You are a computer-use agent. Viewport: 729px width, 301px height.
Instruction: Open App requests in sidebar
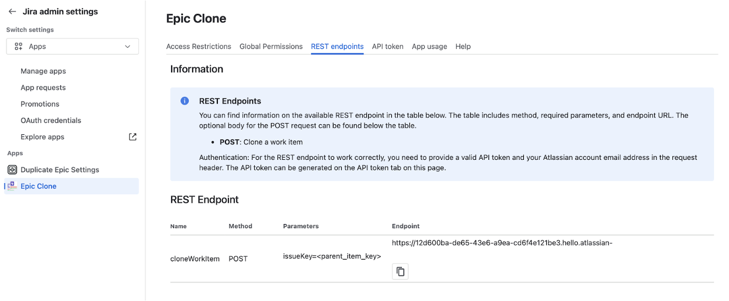tap(43, 87)
